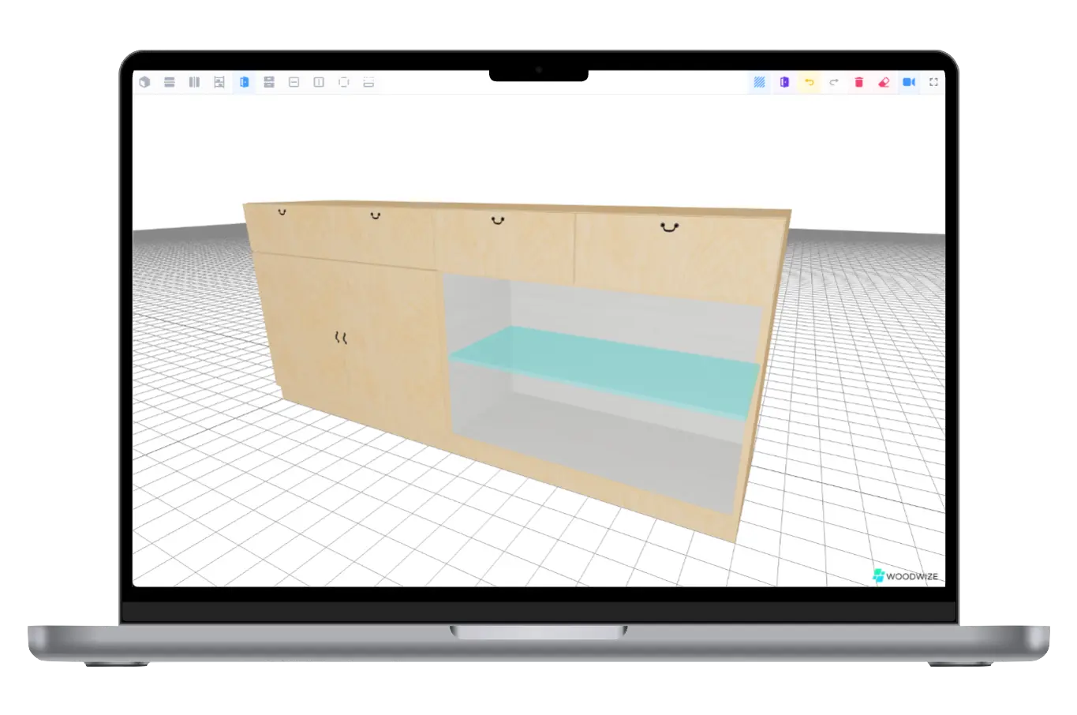
Task: Start recording with the camera tool
Action: 908,82
